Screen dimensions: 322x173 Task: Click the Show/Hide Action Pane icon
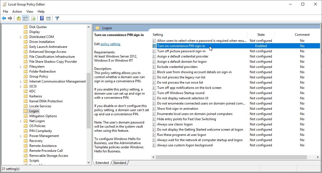click(48, 18)
